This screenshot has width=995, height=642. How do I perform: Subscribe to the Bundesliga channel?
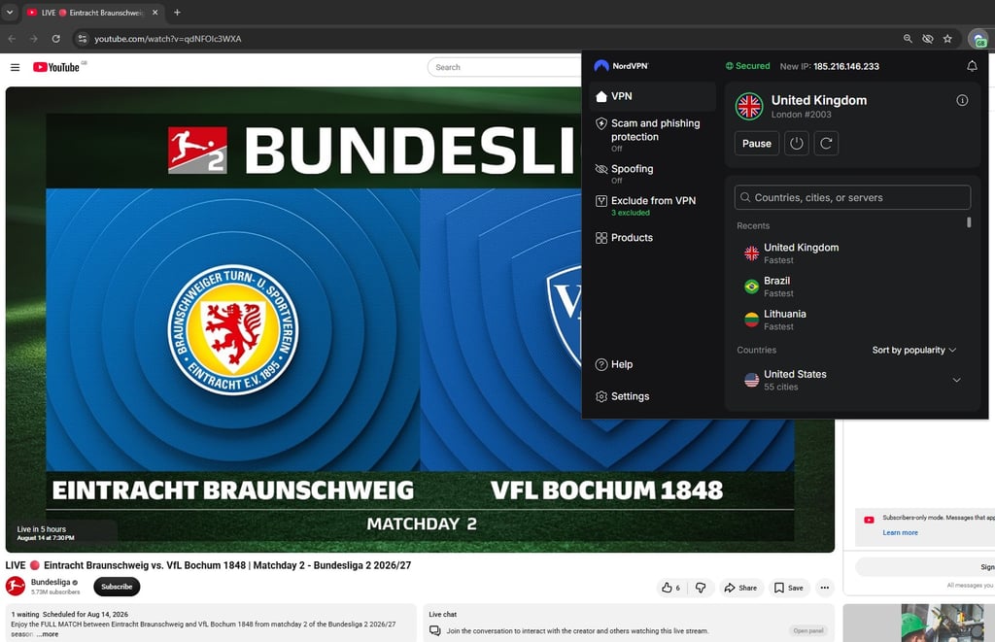tap(117, 587)
